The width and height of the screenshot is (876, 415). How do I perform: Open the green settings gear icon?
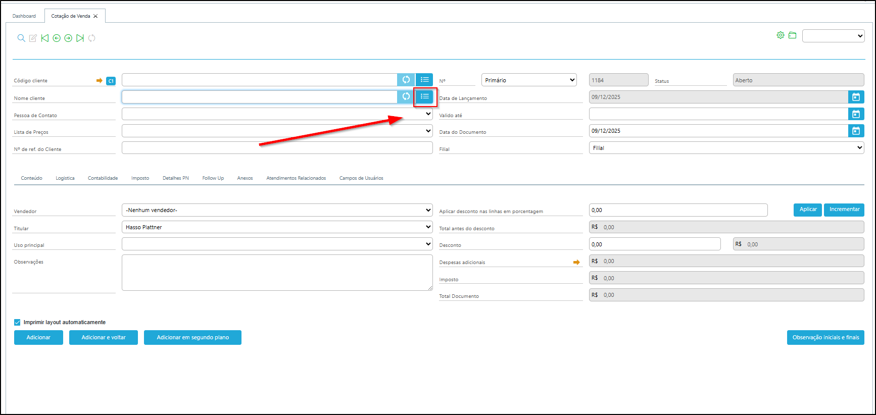coord(781,35)
